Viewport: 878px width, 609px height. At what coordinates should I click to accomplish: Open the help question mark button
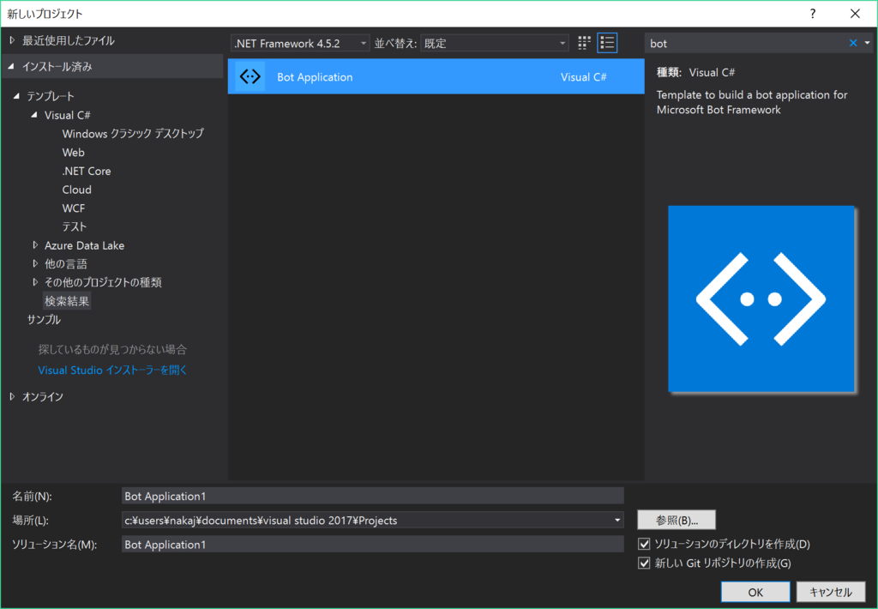pos(813,14)
